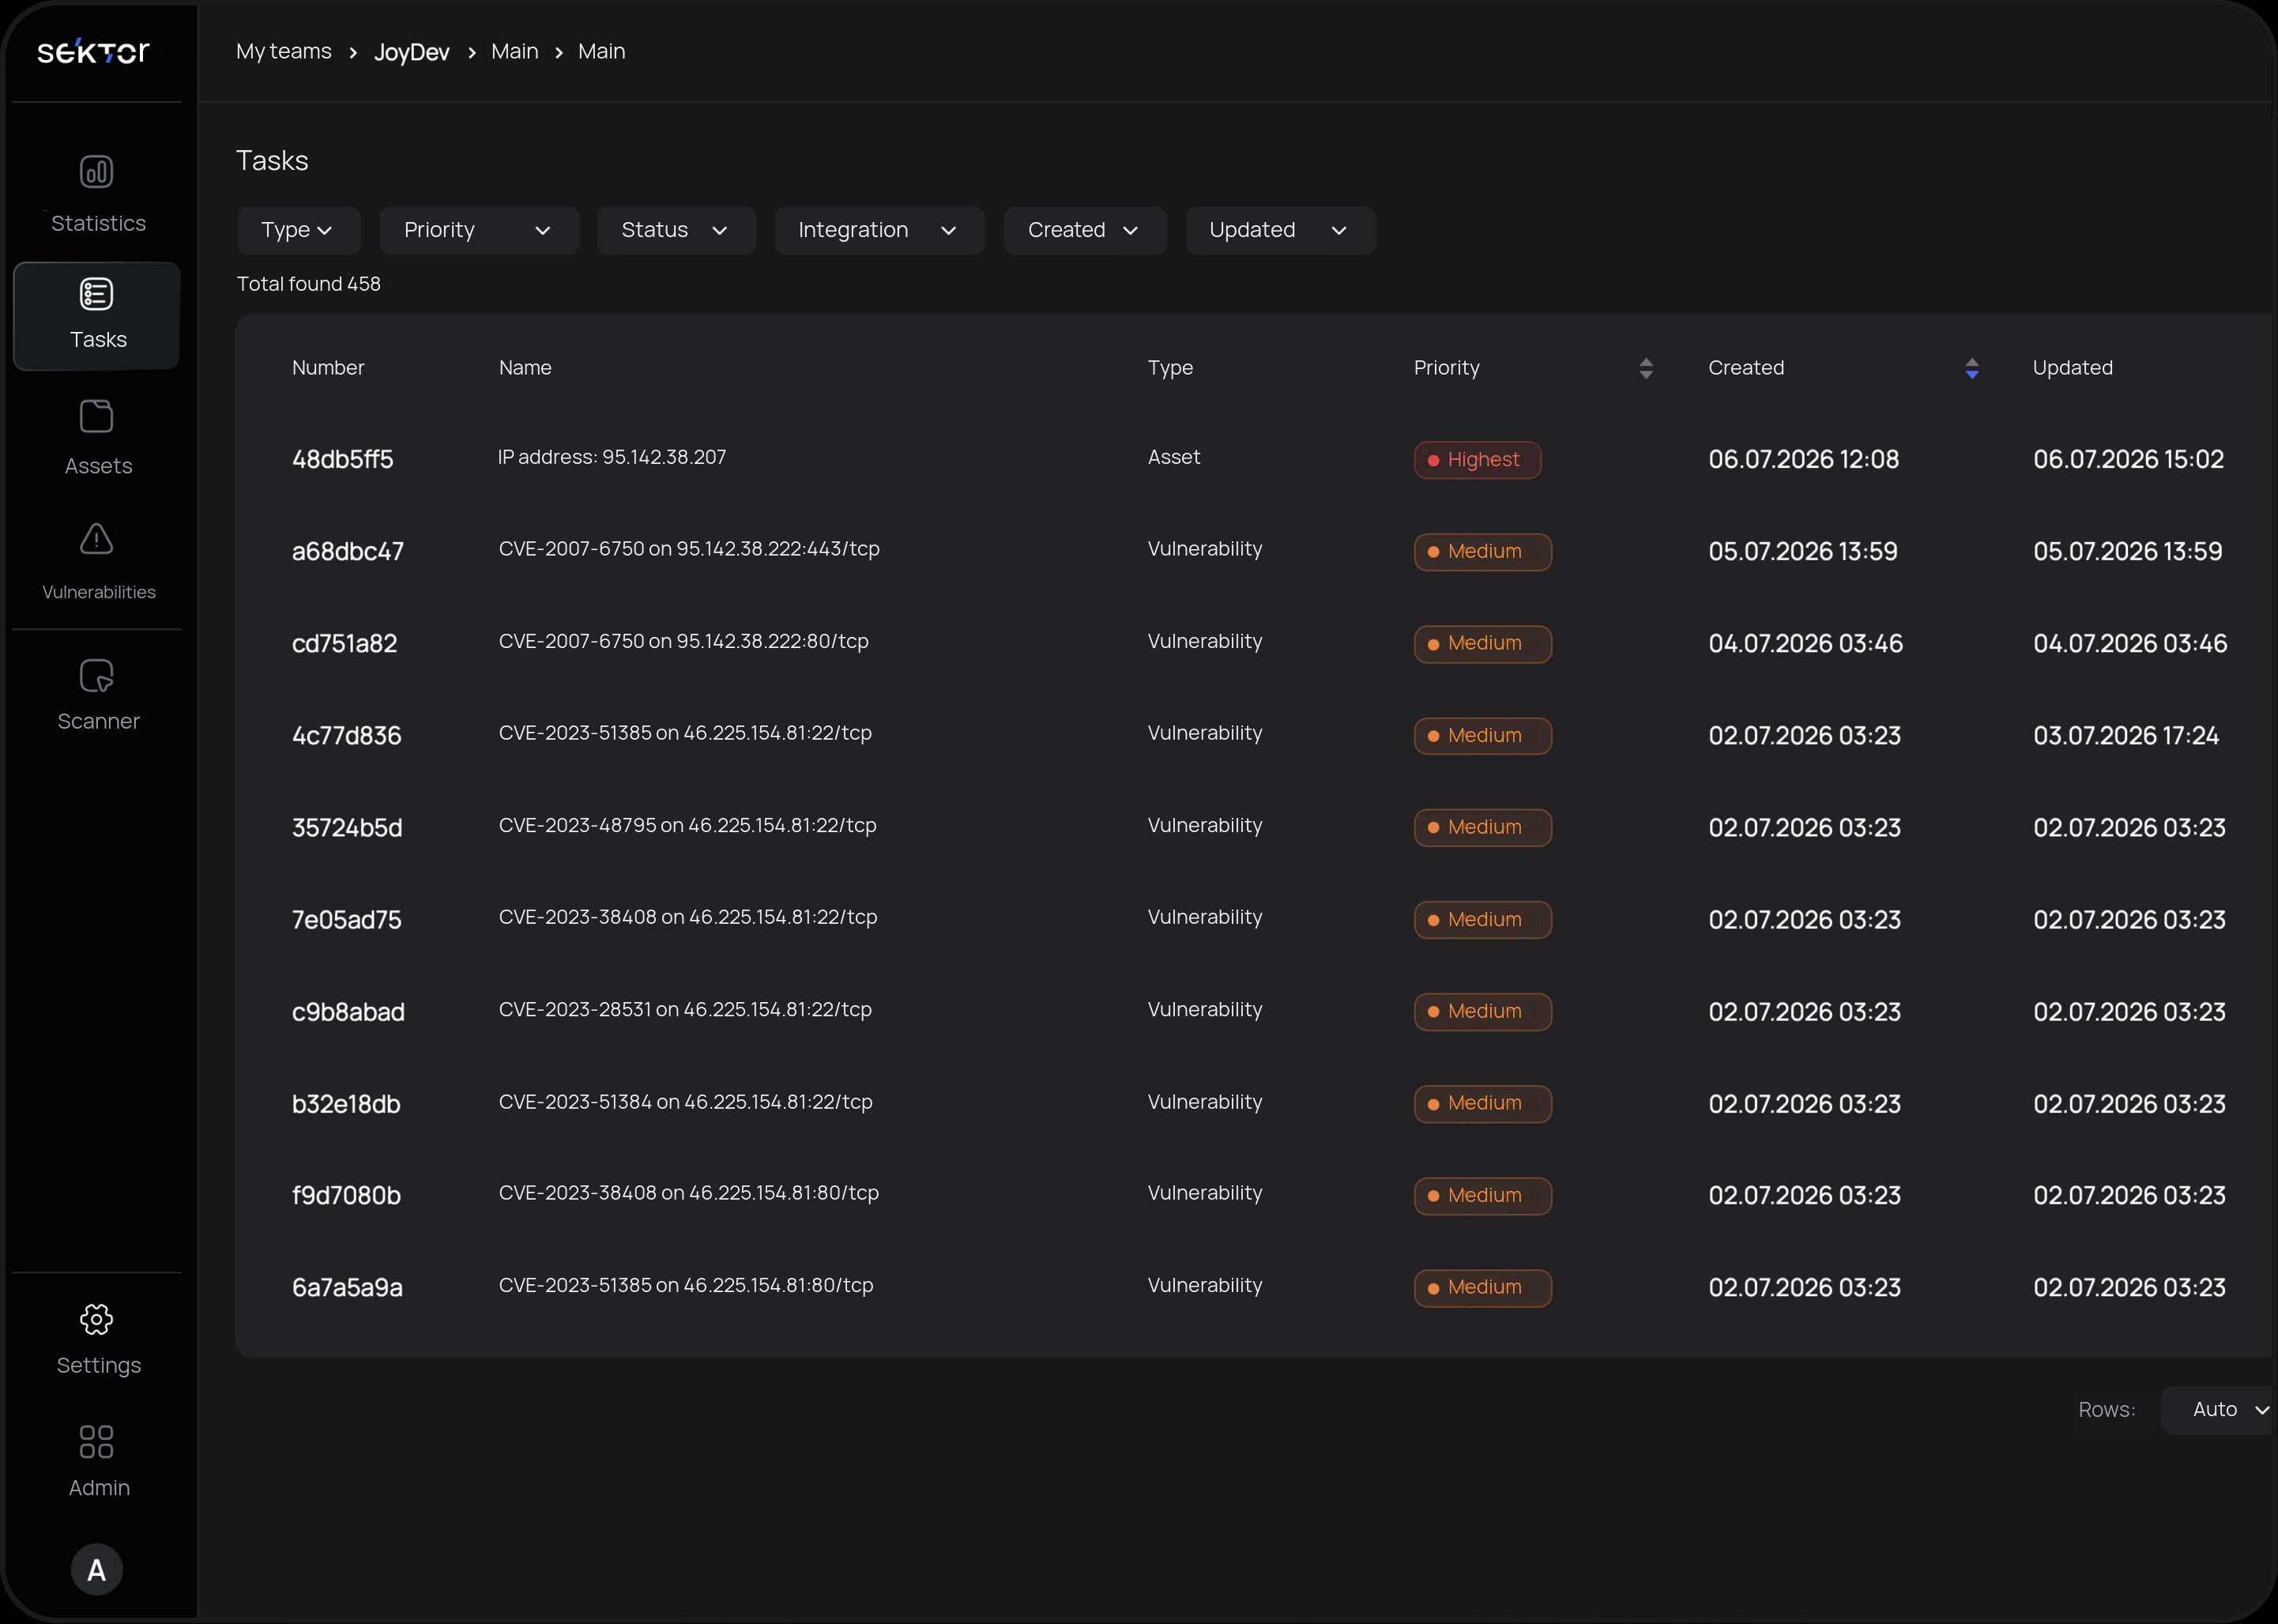Open task number cd751a82
This screenshot has height=1624, width=2278.
(x=344, y=643)
